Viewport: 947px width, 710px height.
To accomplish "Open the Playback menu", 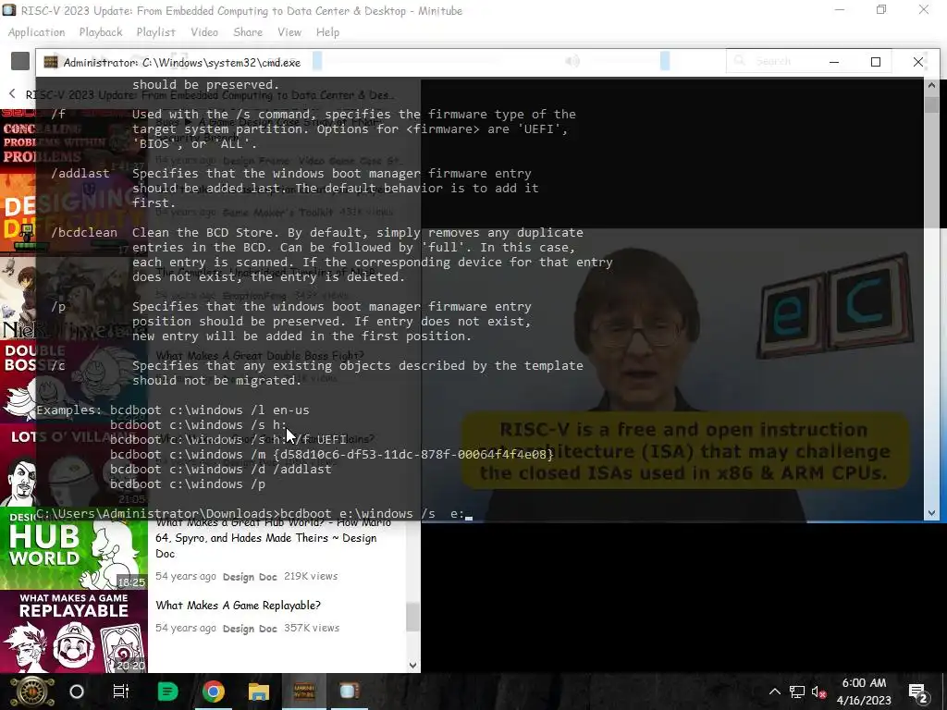I will tap(100, 32).
